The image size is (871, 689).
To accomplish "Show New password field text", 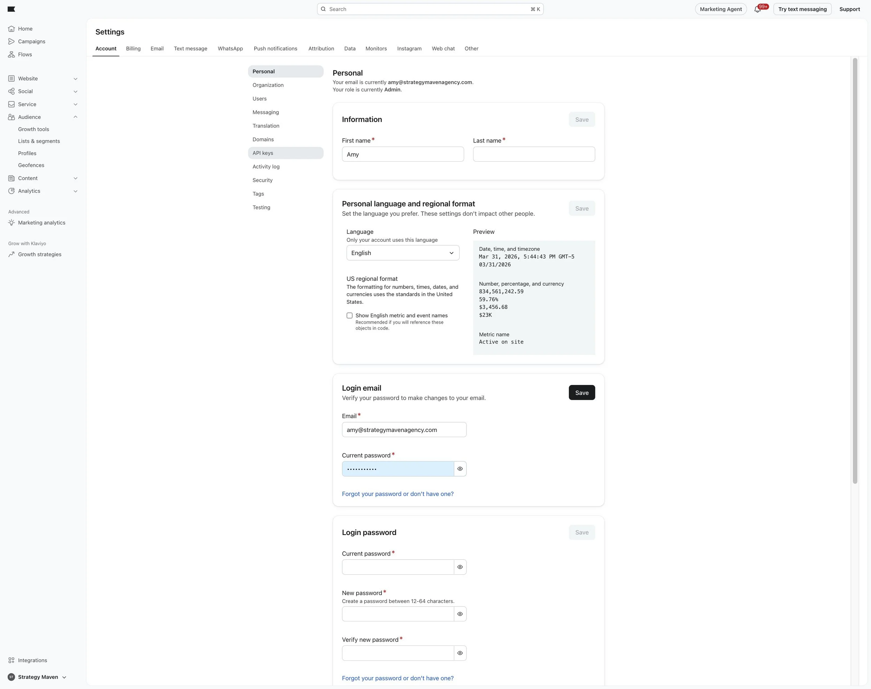I will coord(460,614).
